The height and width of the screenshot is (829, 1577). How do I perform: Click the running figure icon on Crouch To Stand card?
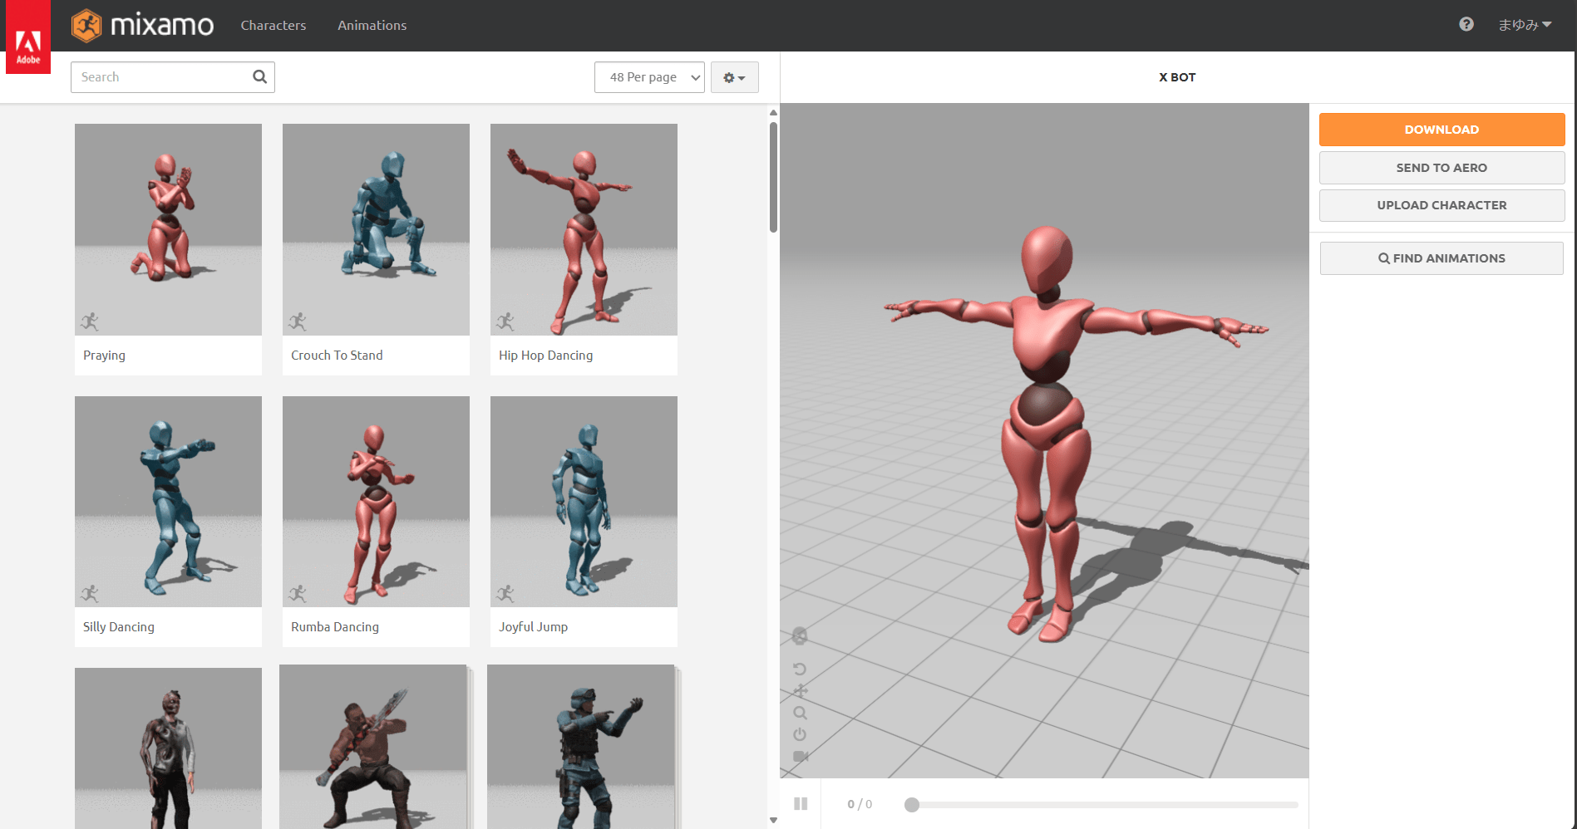point(298,321)
